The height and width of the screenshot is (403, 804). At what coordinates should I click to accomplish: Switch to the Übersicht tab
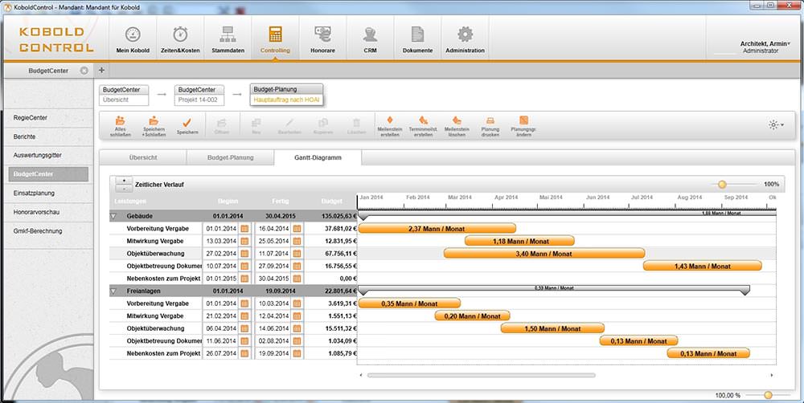[x=143, y=157]
